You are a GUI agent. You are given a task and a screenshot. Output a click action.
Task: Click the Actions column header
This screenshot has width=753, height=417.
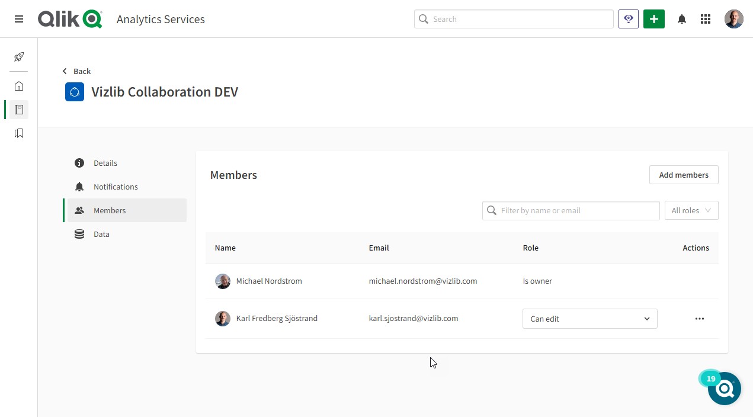click(696, 248)
